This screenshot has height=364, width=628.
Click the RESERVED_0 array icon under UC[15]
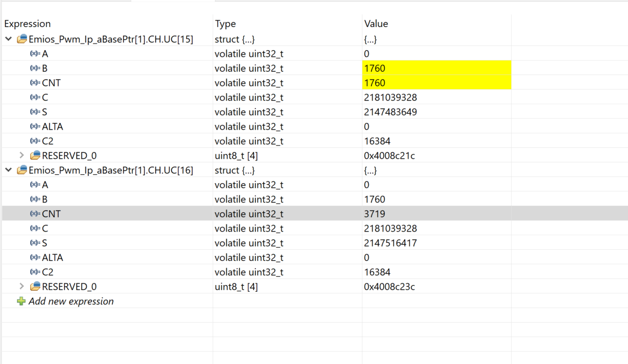tap(35, 156)
